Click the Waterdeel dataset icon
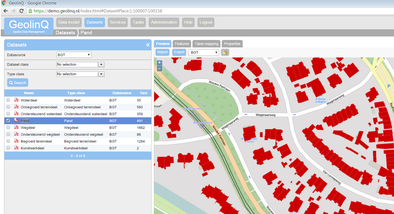Viewport: 394px width, 214px height. point(16,100)
